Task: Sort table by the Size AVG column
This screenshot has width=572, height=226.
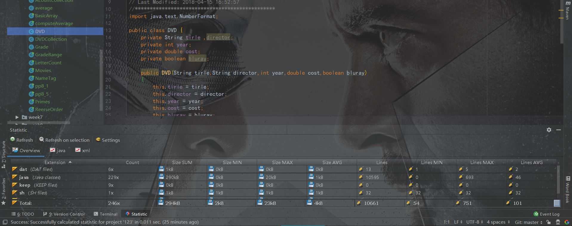Action: click(332, 162)
